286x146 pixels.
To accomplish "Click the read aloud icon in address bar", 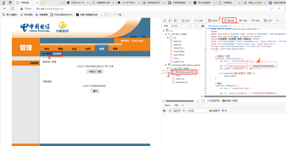I will tap(279, 9).
